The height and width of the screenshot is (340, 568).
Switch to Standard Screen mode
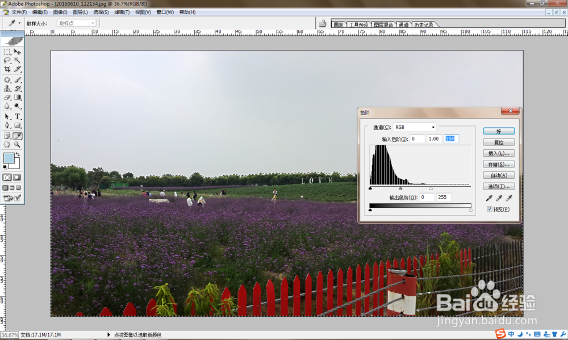tap(5, 187)
